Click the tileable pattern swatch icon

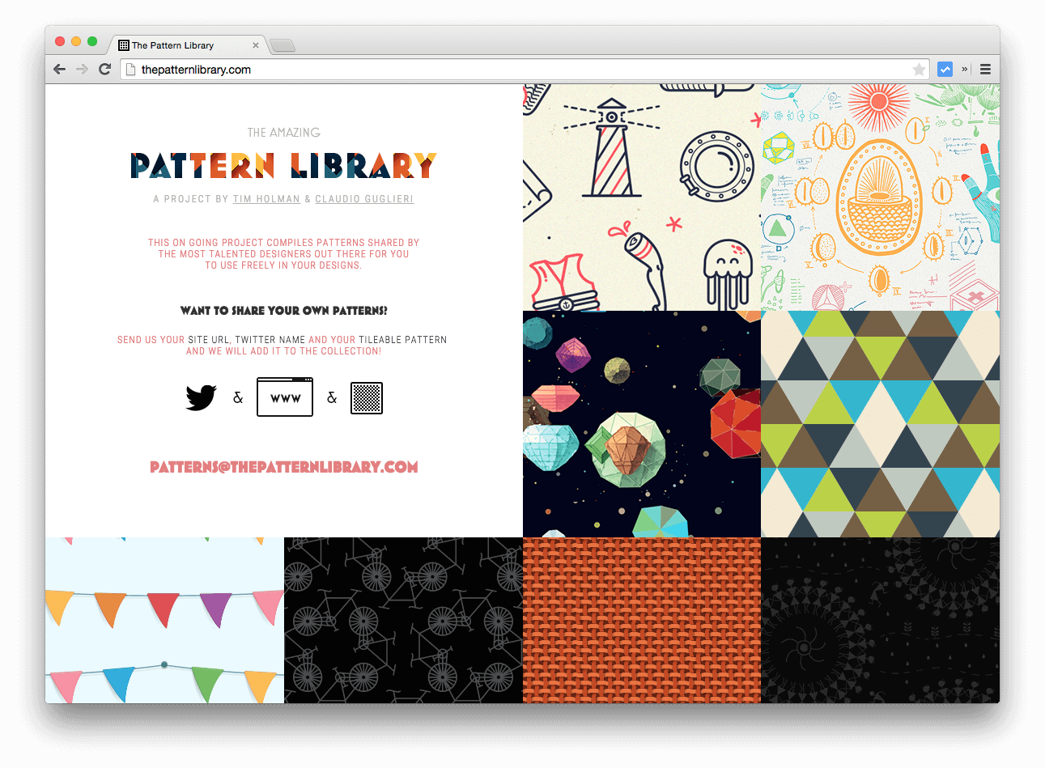click(x=367, y=397)
